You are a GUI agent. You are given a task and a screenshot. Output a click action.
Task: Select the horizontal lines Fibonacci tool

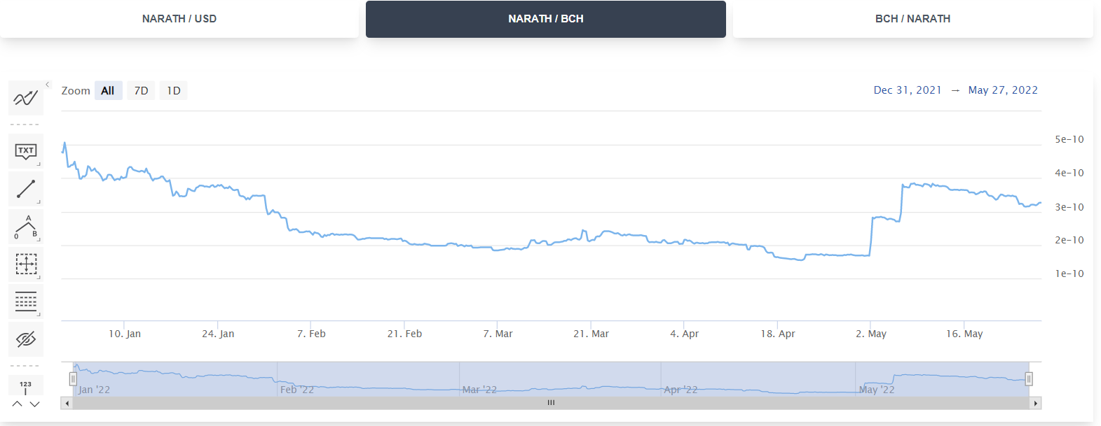[x=26, y=302]
